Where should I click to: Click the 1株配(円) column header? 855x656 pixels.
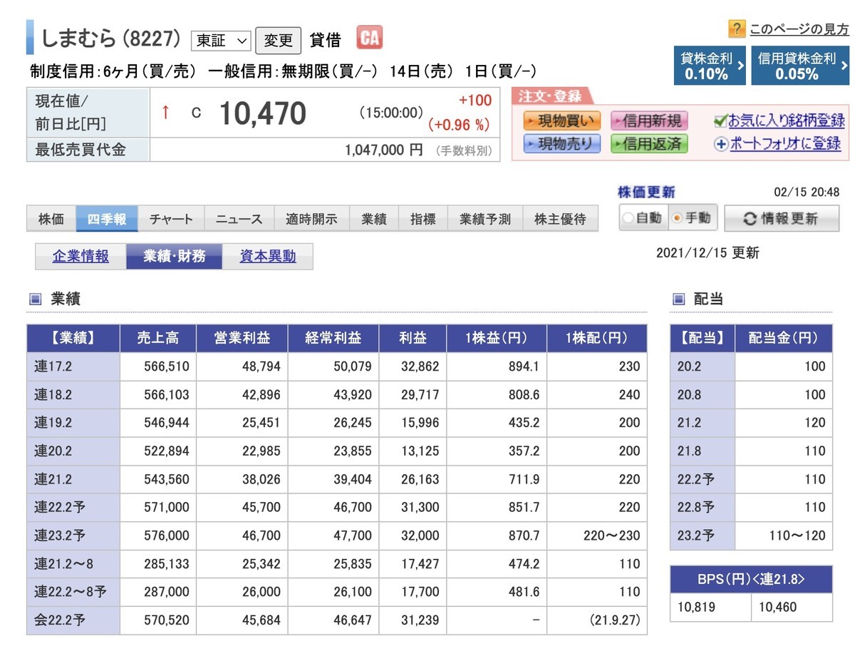coord(597,338)
